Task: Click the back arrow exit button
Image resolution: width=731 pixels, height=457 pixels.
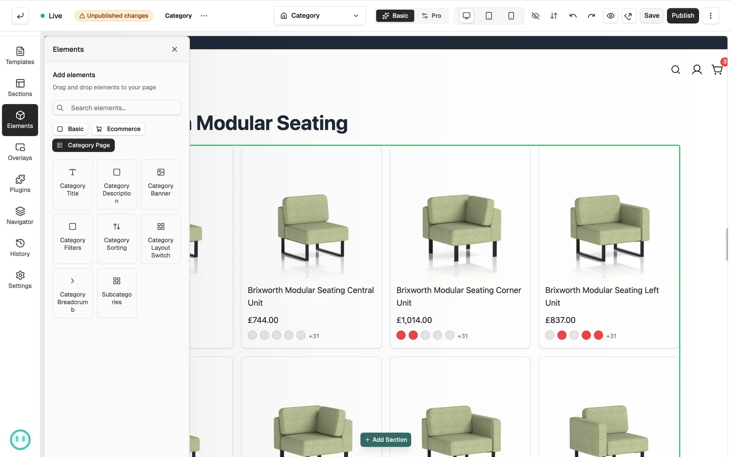Action: pos(20,16)
